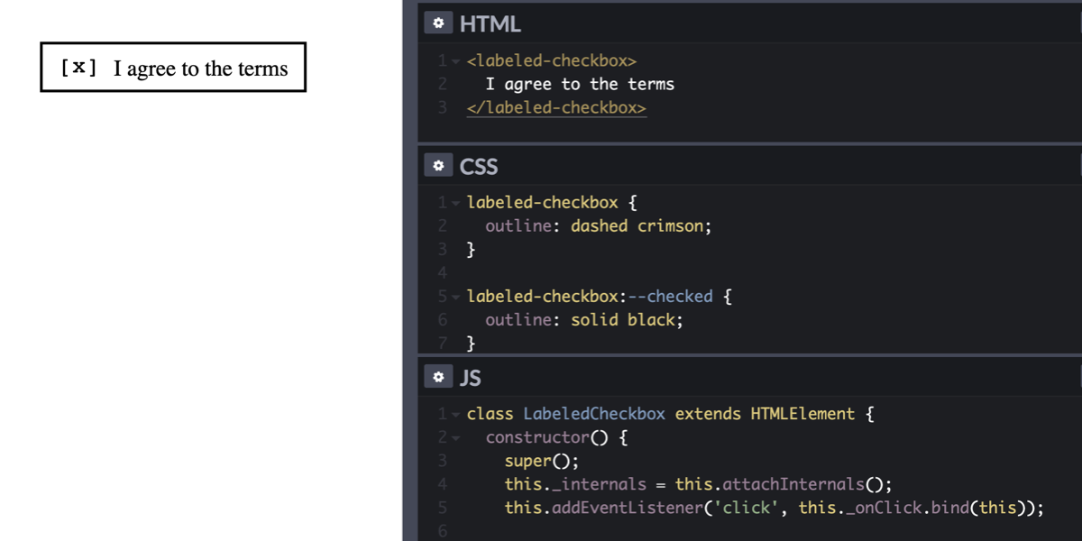Select the CSS panel title
Viewport: 1082px width, 541px height.
478,167
